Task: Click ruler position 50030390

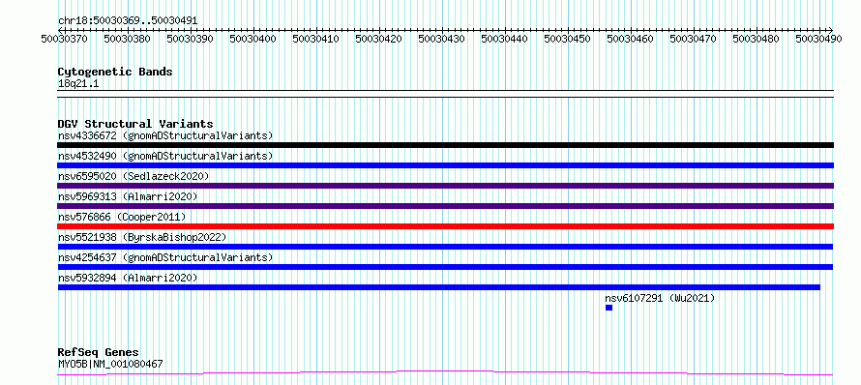Action: [191, 39]
